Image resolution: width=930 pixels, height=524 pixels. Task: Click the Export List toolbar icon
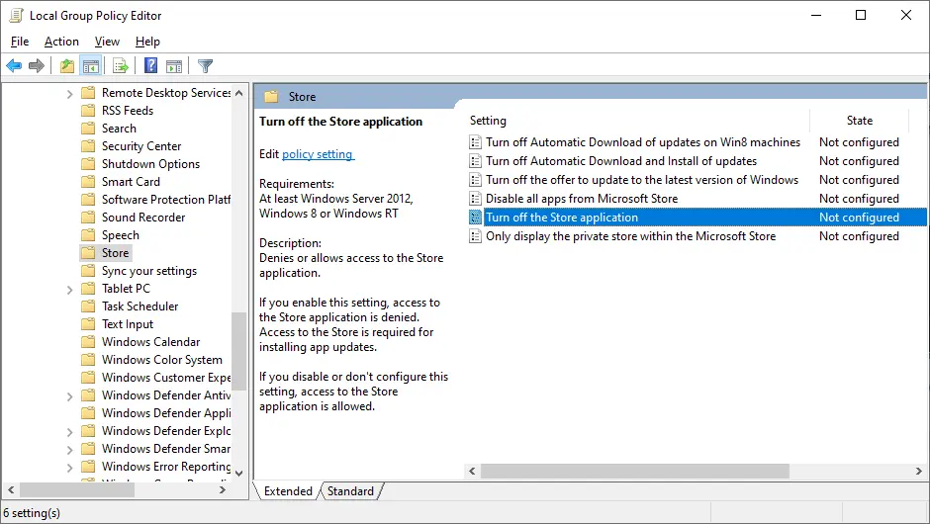coord(121,66)
